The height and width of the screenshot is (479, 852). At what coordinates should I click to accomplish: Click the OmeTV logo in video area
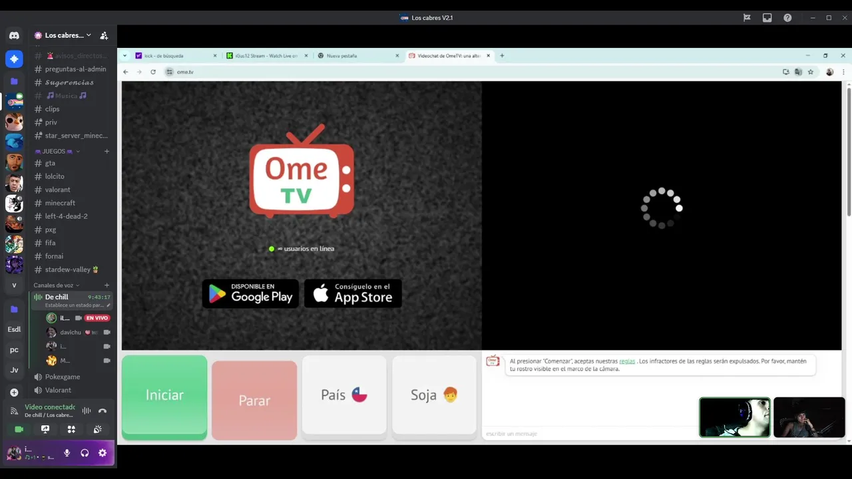tap(302, 171)
